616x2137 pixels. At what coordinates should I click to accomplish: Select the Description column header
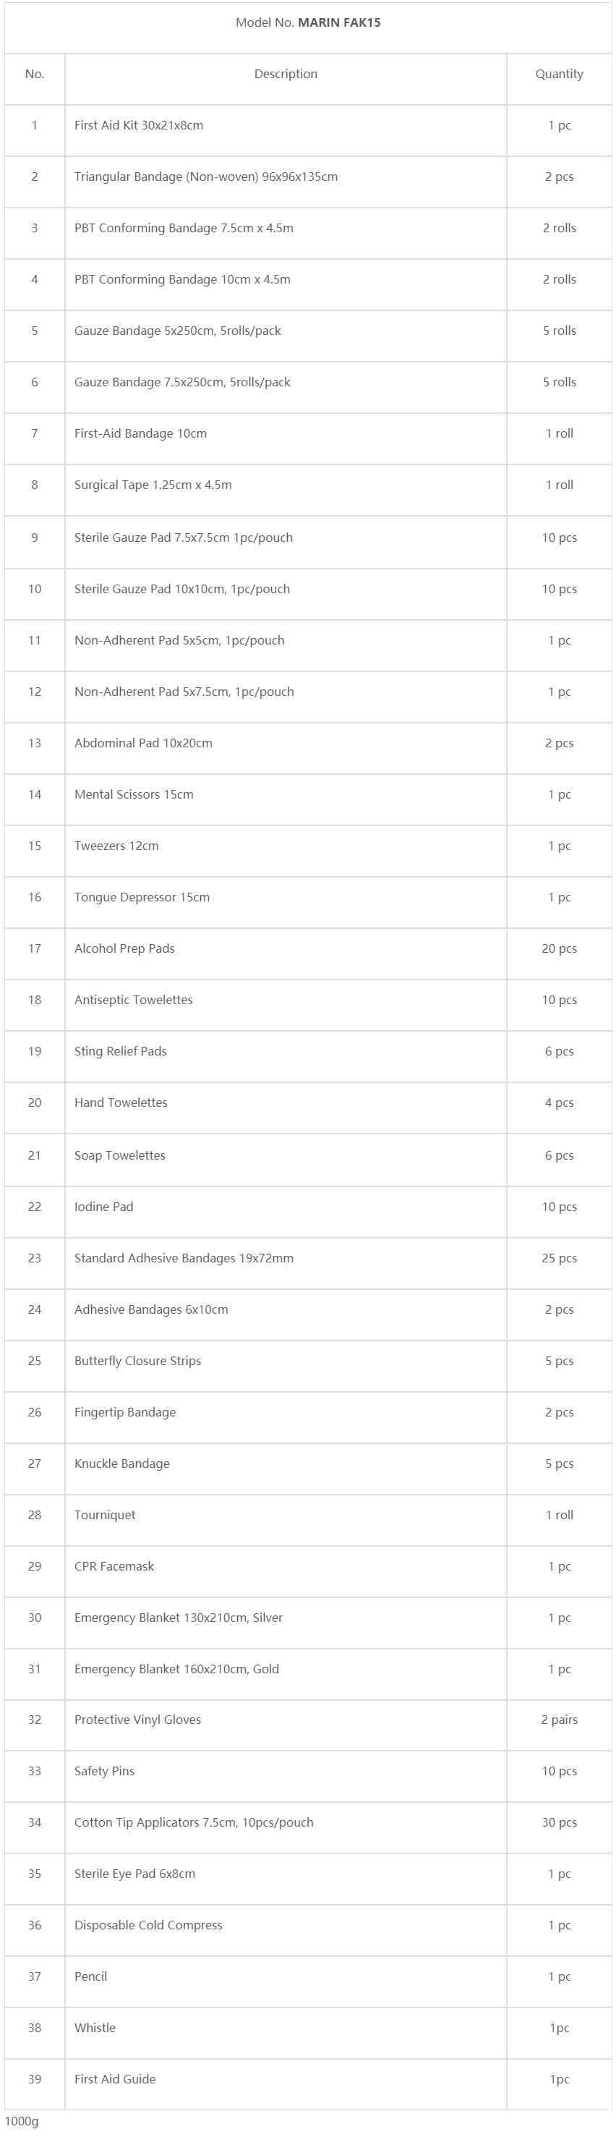tap(285, 74)
